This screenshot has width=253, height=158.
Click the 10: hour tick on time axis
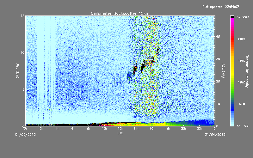coord(104,129)
